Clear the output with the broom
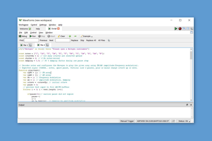Image resolution: width=212 pixels, height=141 pixels. (61, 36)
